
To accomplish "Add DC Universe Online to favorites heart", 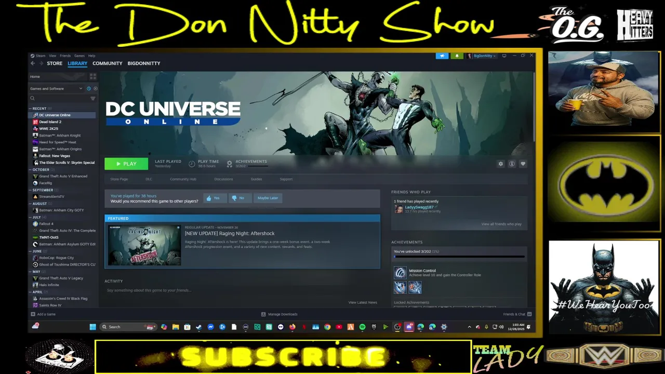I will coord(523,164).
